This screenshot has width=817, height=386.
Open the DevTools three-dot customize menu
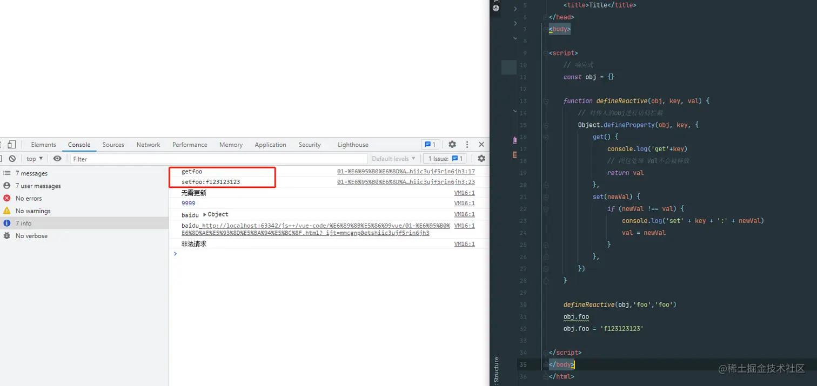(x=467, y=144)
